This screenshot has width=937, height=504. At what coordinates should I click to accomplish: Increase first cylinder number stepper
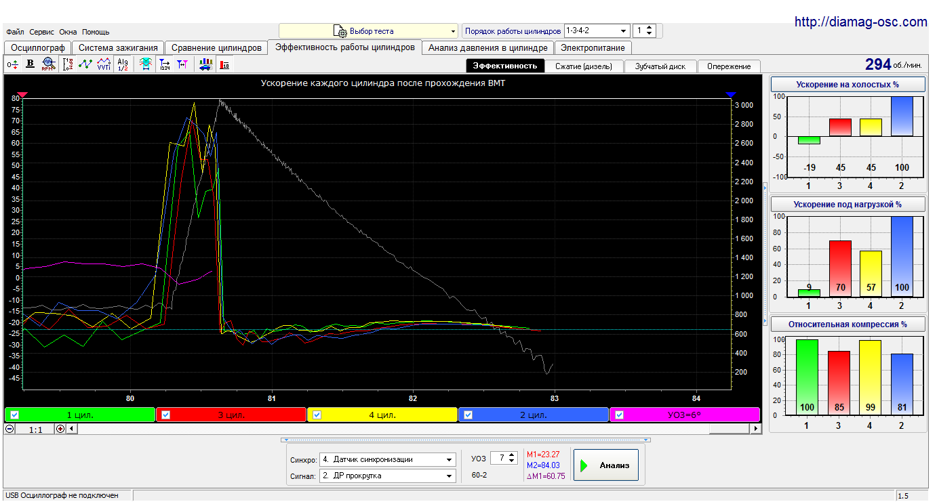click(x=650, y=28)
